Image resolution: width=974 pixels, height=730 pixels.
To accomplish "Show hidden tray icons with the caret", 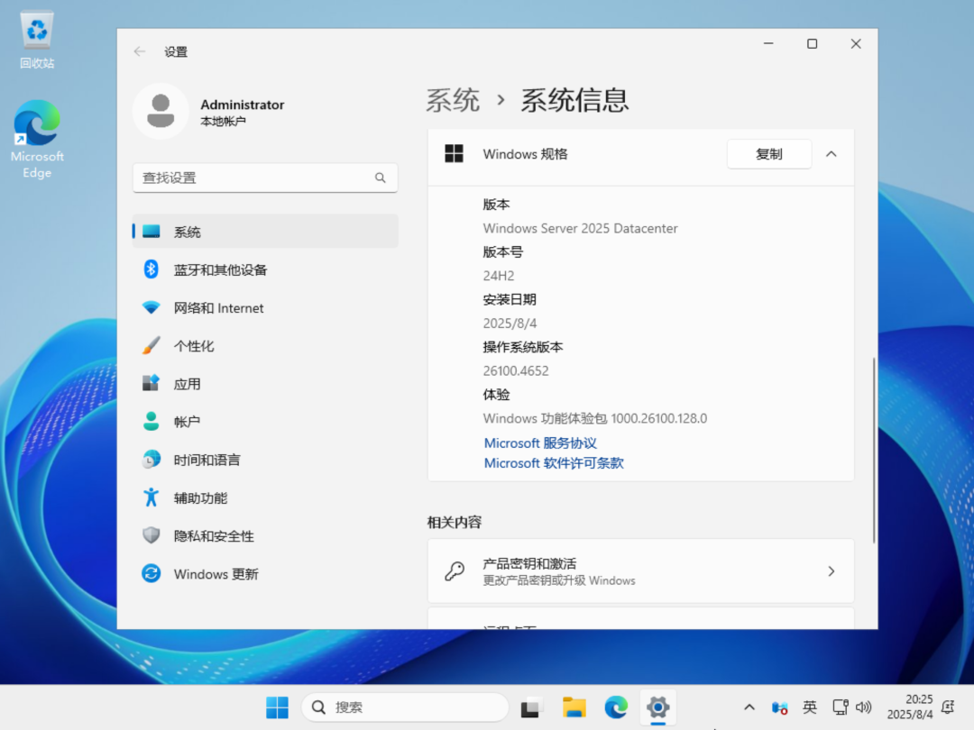I will (x=749, y=707).
